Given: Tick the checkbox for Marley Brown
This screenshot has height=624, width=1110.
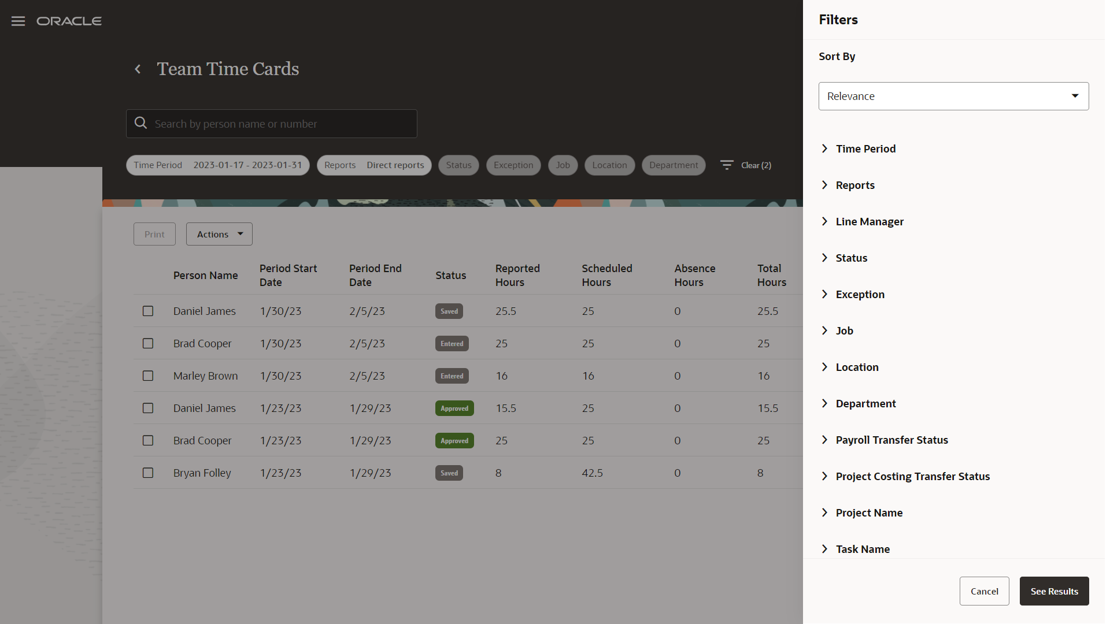Looking at the screenshot, I should [148, 376].
